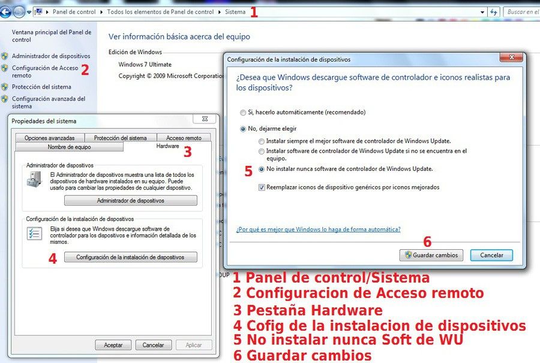Click 'Cancelar' in Propiedades del sistema
Viewport: 540px width, 363px height.
tap(153, 345)
